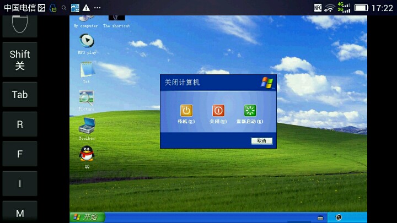
Task: Open the Toolbox desktop icon
Action: (x=87, y=126)
